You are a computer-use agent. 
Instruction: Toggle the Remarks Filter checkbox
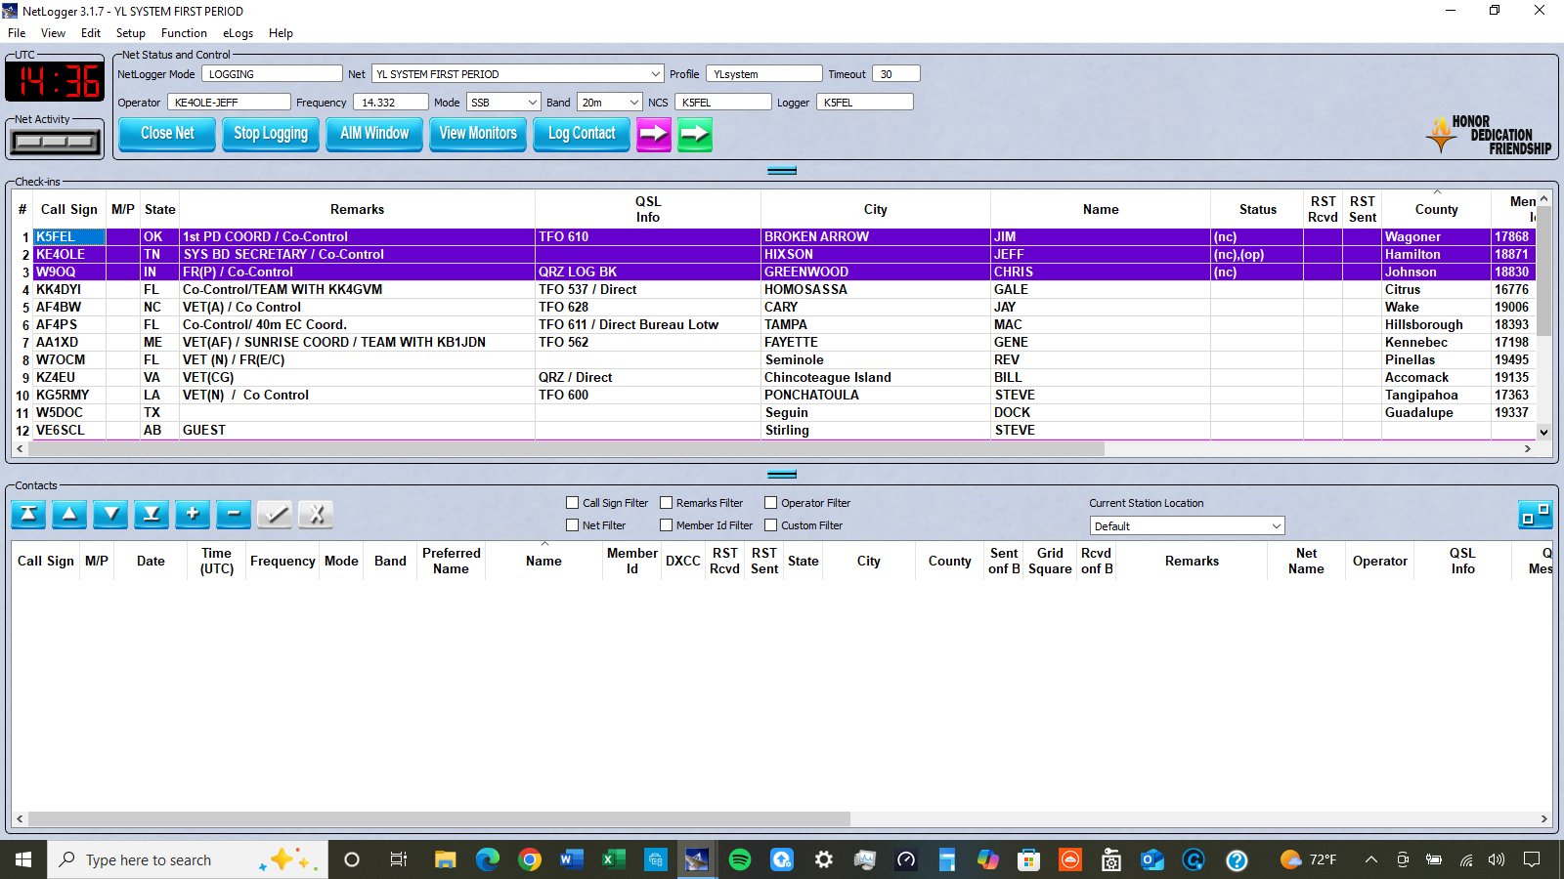pyautogui.click(x=667, y=503)
